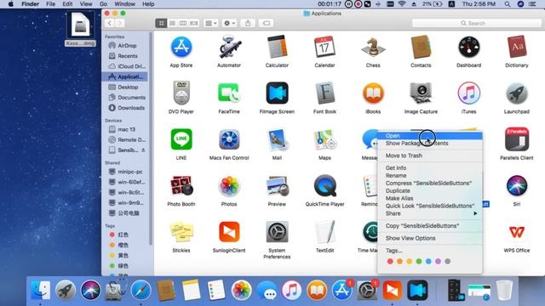545x306 pixels.
Task: Select the Image Capture app icon
Action: click(421, 93)
